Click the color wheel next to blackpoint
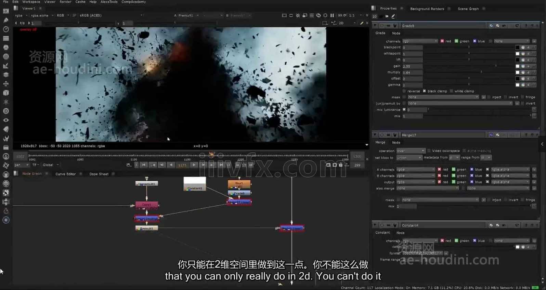Image resolution: width=546 pixels, height=290 pixels. point(523,47)
